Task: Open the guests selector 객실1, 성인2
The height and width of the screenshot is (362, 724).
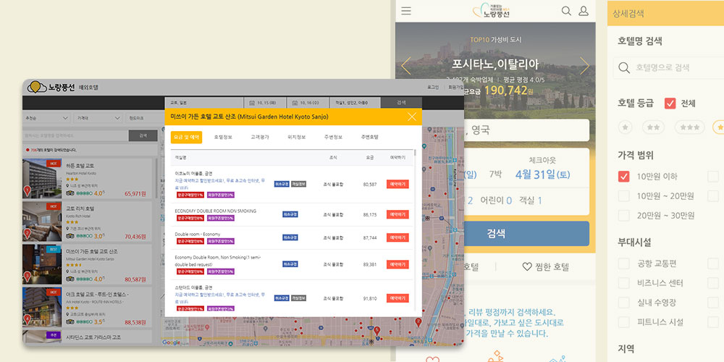Action: 355,103
